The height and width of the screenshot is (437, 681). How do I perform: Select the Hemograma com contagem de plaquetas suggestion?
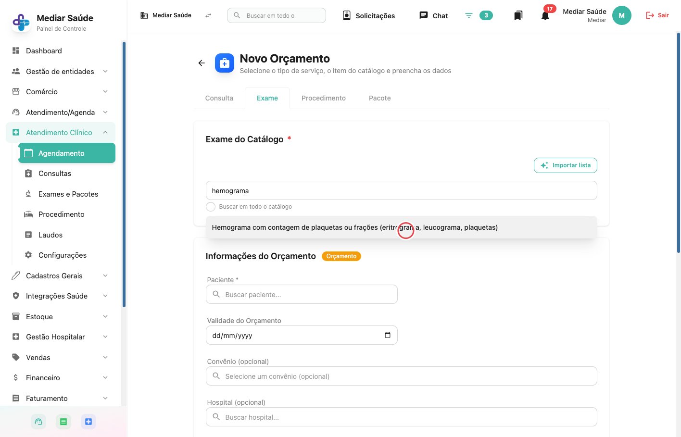[402, 227]
